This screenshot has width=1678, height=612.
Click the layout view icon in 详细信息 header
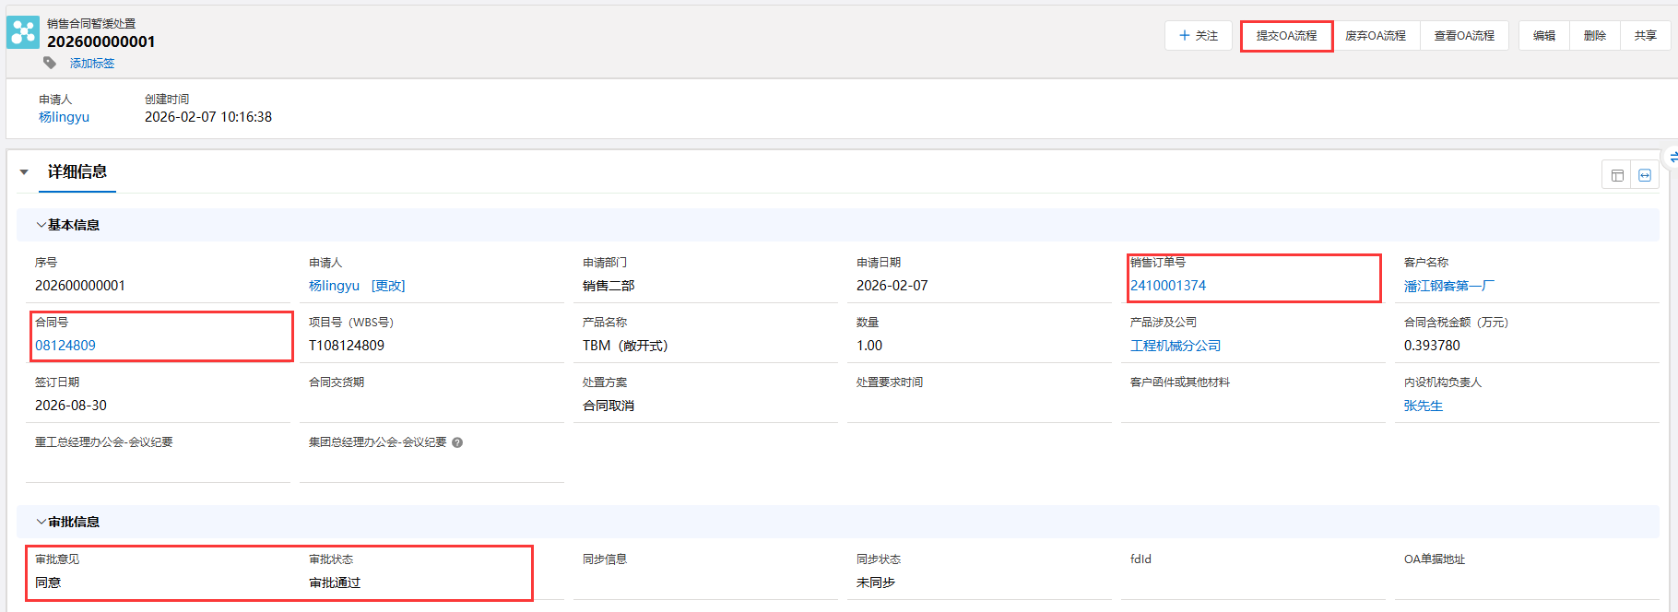1617,175
